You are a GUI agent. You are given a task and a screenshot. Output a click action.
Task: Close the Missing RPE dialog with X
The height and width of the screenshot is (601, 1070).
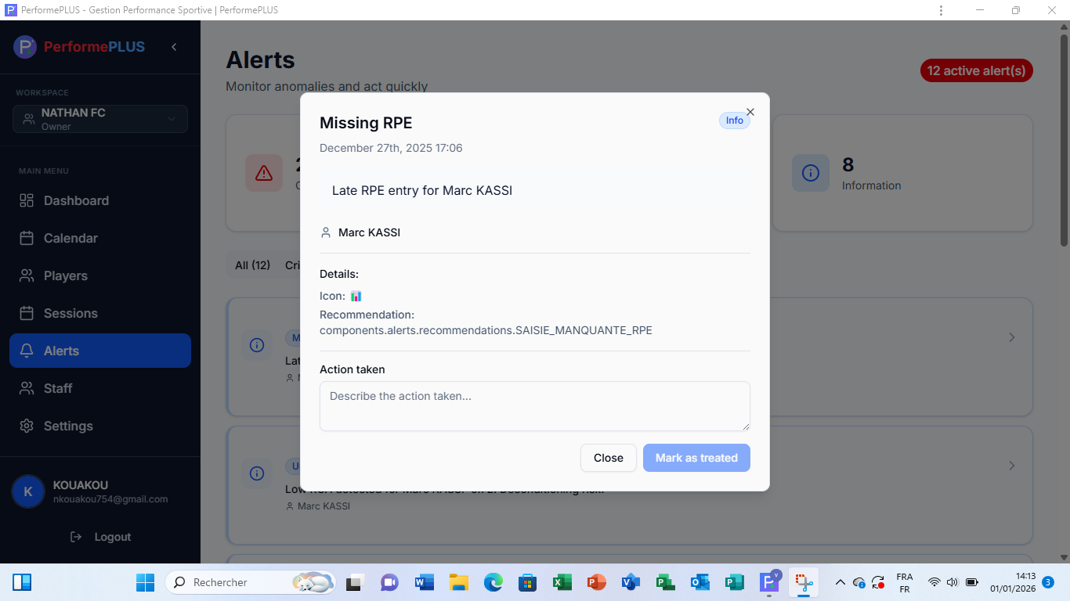click(x=750, y=112)
